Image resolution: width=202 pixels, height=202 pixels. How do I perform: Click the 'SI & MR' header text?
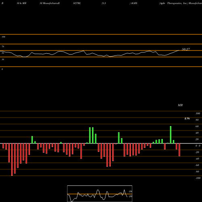[21, 3]
